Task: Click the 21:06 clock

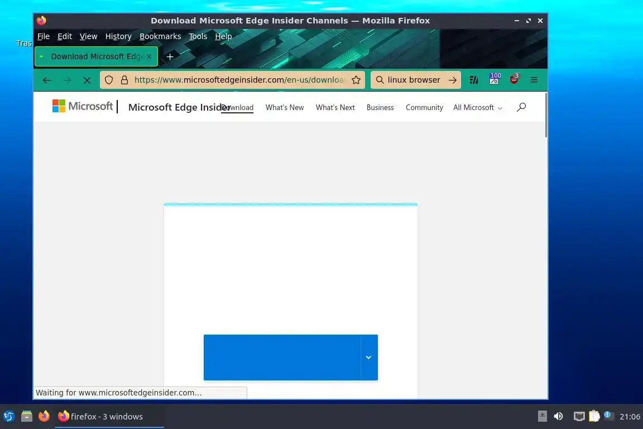Action: [630, 417]
